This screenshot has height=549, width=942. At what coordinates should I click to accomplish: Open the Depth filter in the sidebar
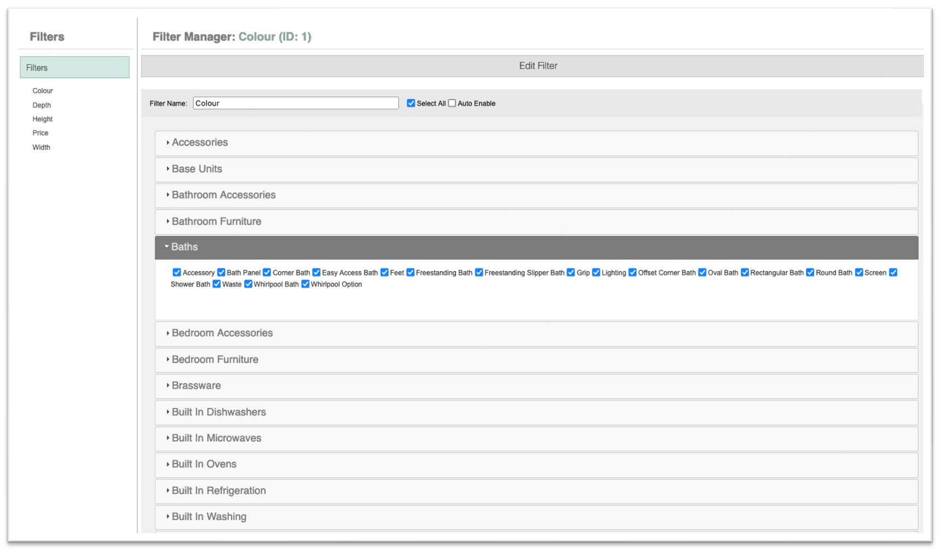coord(42,105)
